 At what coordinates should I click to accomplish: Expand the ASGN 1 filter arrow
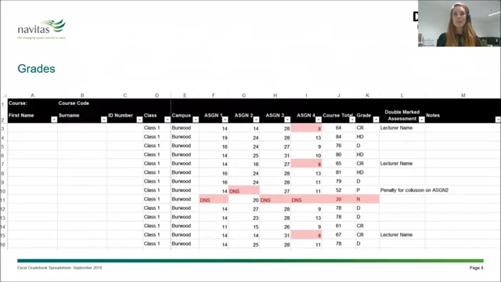click(225, 120)
